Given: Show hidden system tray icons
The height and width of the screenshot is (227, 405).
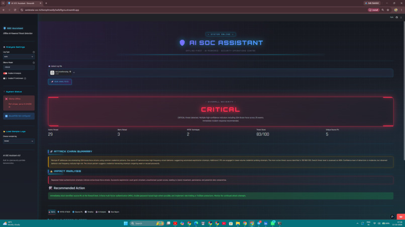Looking at the screenshot, I should tap(357, 223).
